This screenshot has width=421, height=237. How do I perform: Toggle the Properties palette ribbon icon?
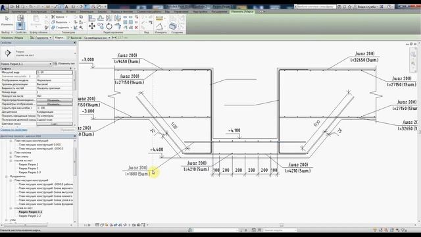pos(20,26)
